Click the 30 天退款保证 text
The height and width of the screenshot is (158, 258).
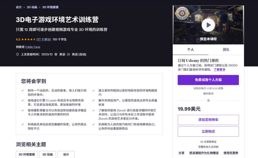208,142
